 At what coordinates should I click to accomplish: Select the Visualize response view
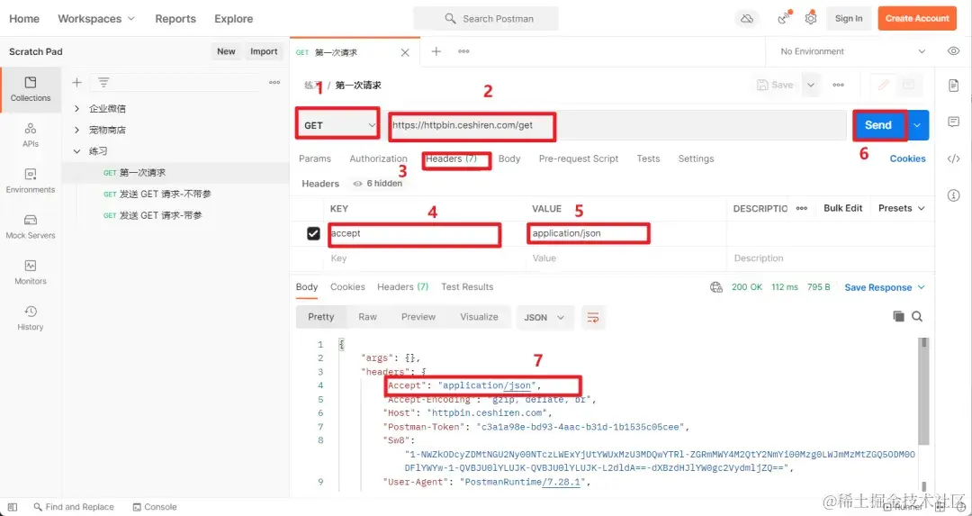tap(479, 317)
